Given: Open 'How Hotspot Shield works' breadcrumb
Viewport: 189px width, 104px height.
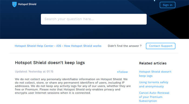Looking at the screenshot, I should click(x=83, y=46).
